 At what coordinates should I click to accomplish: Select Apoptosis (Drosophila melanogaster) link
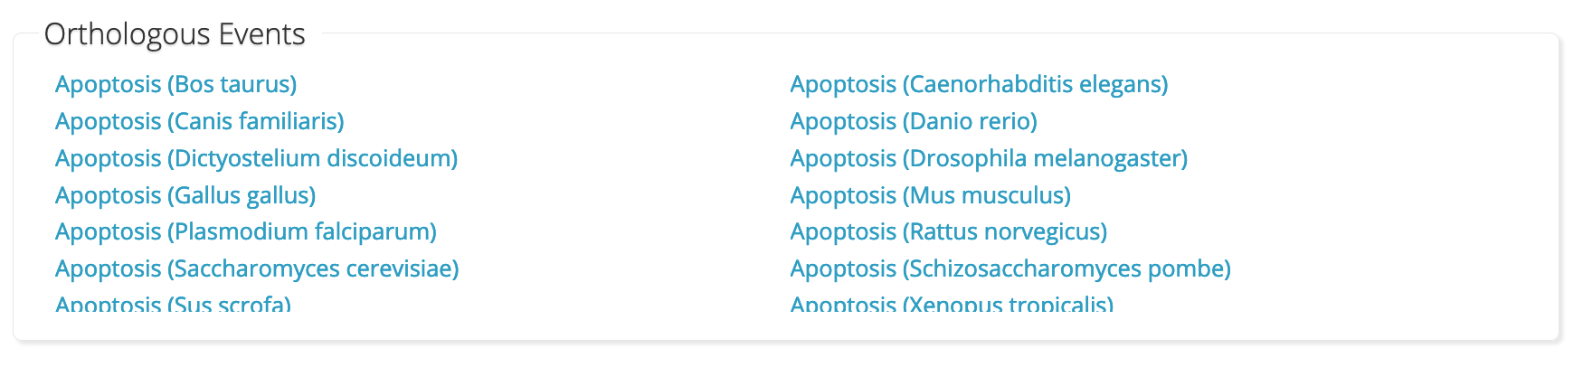[989, 158]
